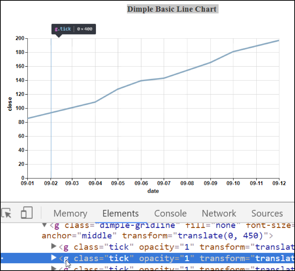The height and width of the screenshot is (271, 295).
Task: Click the 09-04 x-axis label
Action: click(95, 183)
